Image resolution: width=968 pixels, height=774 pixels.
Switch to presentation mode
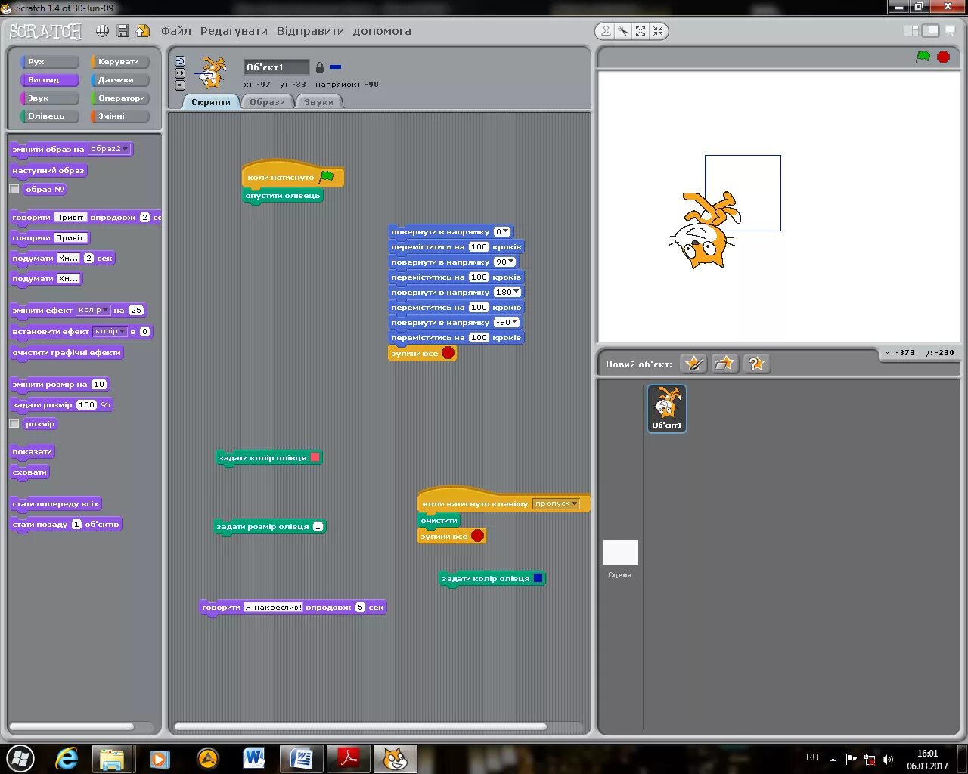[951, 31]
